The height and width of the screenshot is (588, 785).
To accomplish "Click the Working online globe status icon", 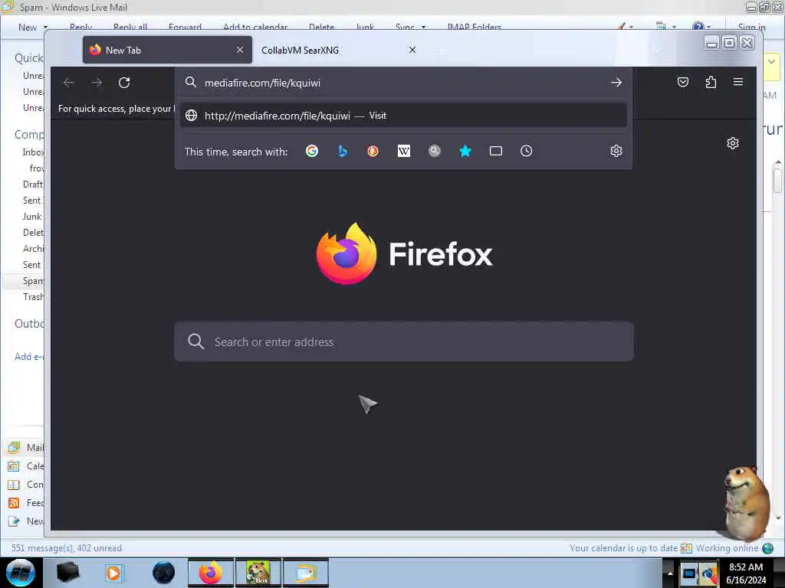I will point(767,548).
